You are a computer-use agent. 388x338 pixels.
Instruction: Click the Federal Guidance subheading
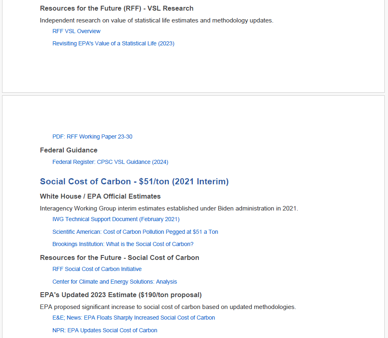(x=69, y=150)
